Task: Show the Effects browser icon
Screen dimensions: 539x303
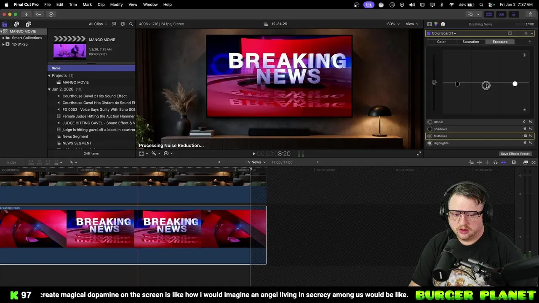Action: pyautogui.click(x=526, y=162)
